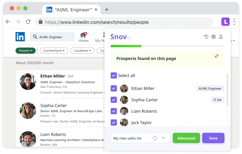Uncheck the Select all checkbox
The image size is (242, 154).
(114, 75)
